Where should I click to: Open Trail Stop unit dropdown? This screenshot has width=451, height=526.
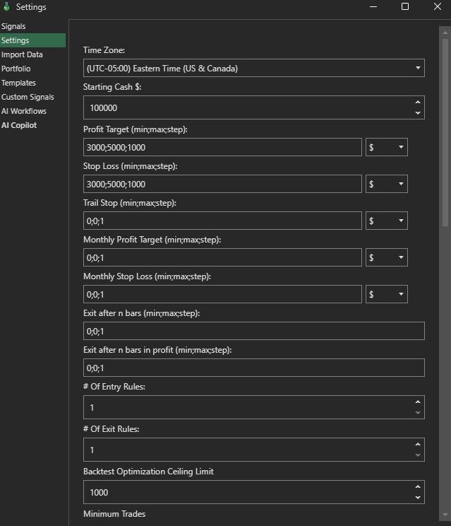pyautogui.click(x=386, y=221)
